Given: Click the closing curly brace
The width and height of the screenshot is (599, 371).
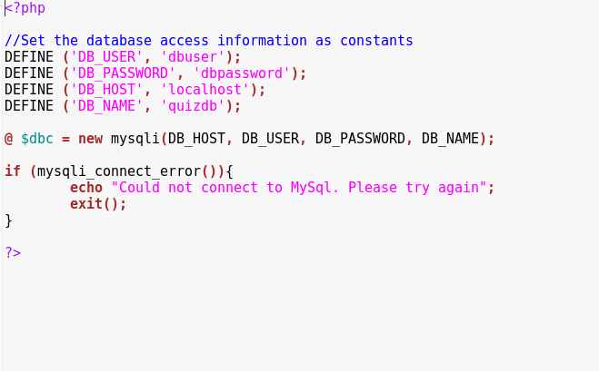Looking at the screenshot, I should 8,220.
